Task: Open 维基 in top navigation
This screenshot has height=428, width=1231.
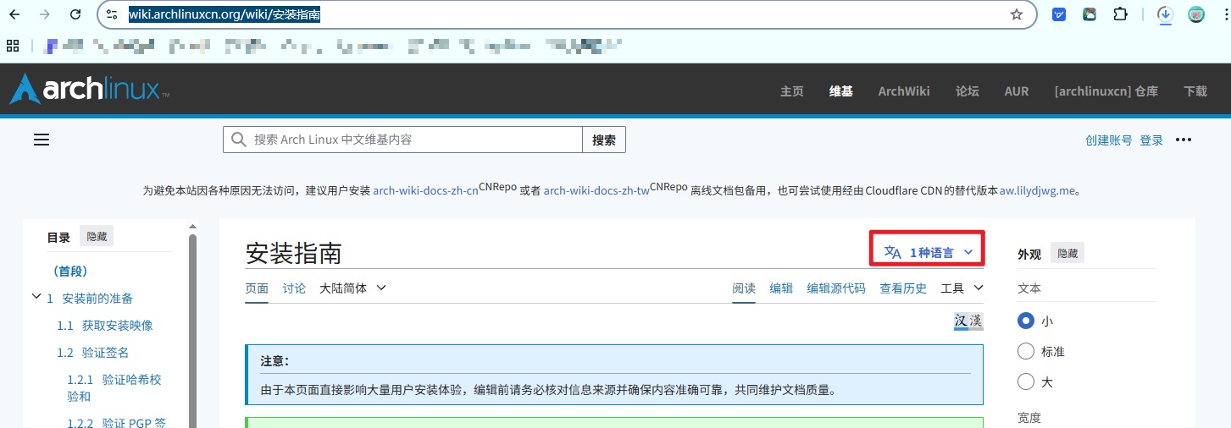Action: tap(841, 91)
